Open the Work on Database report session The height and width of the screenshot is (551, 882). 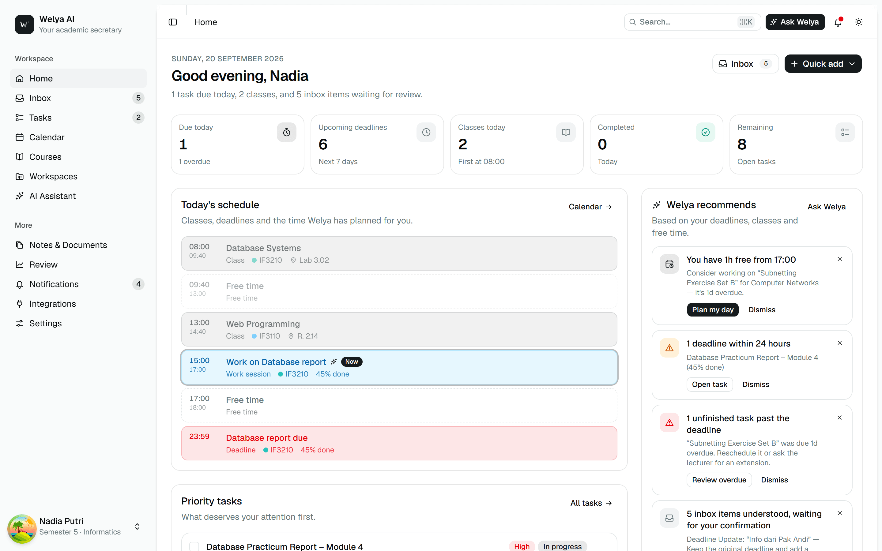coord(399,367)
